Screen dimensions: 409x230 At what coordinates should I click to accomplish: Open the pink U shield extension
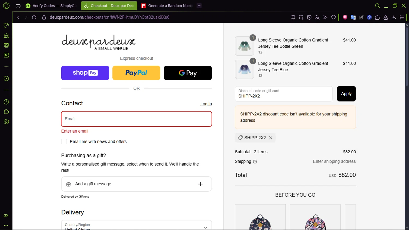point(345,17)
